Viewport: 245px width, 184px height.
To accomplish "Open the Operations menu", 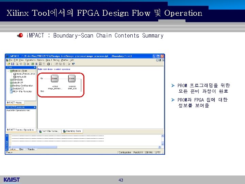I will click(30, 60).
